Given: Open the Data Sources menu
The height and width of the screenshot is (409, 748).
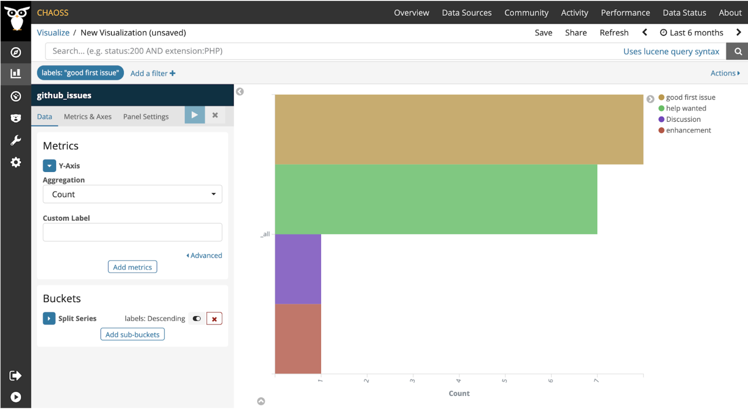Looking at the screenshot, I should click(x=466, y=13).
